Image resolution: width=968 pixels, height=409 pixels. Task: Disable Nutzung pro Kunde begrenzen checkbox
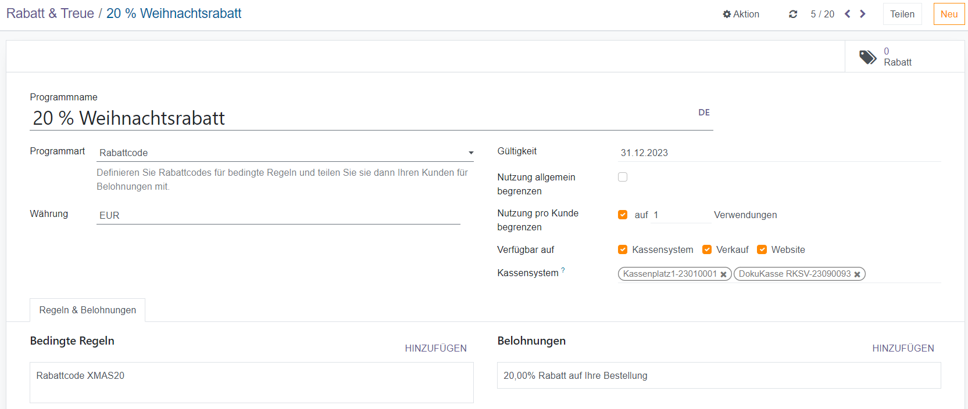tap(623, 215)
